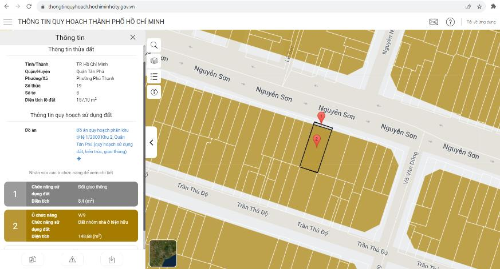Click the download icon in bottom panel
Viewport: 500px width, 269px height.
pyautogui.click(x=112, y=260)
